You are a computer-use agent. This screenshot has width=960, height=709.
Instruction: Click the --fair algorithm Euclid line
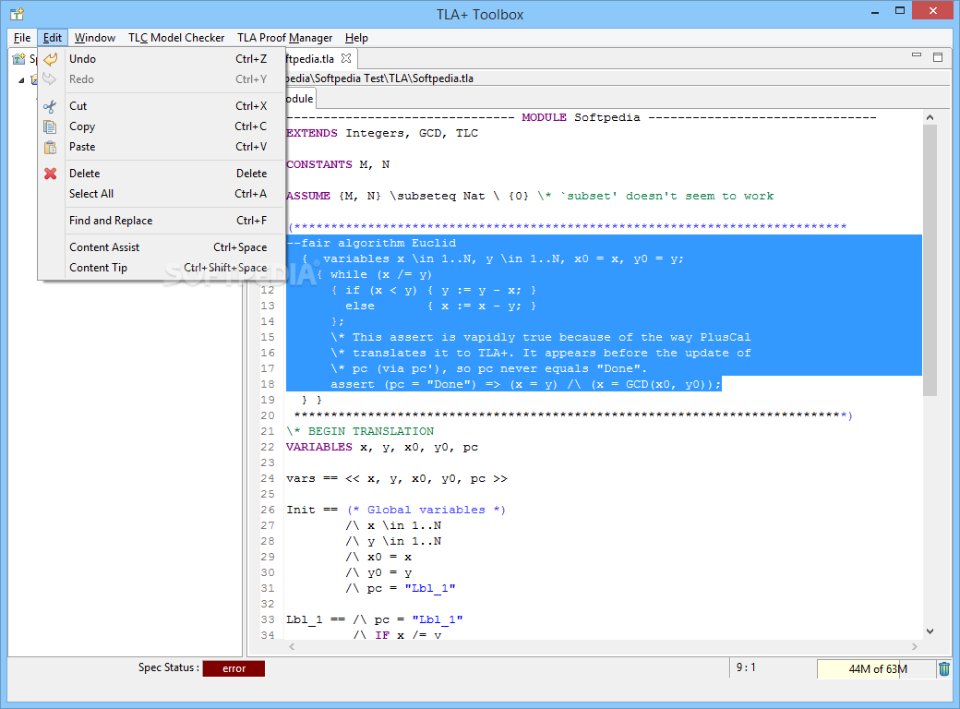point(371,243)
